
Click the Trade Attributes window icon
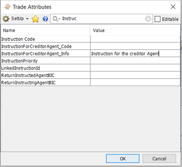7,7
